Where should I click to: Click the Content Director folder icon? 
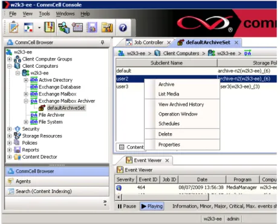pos(18,157)
